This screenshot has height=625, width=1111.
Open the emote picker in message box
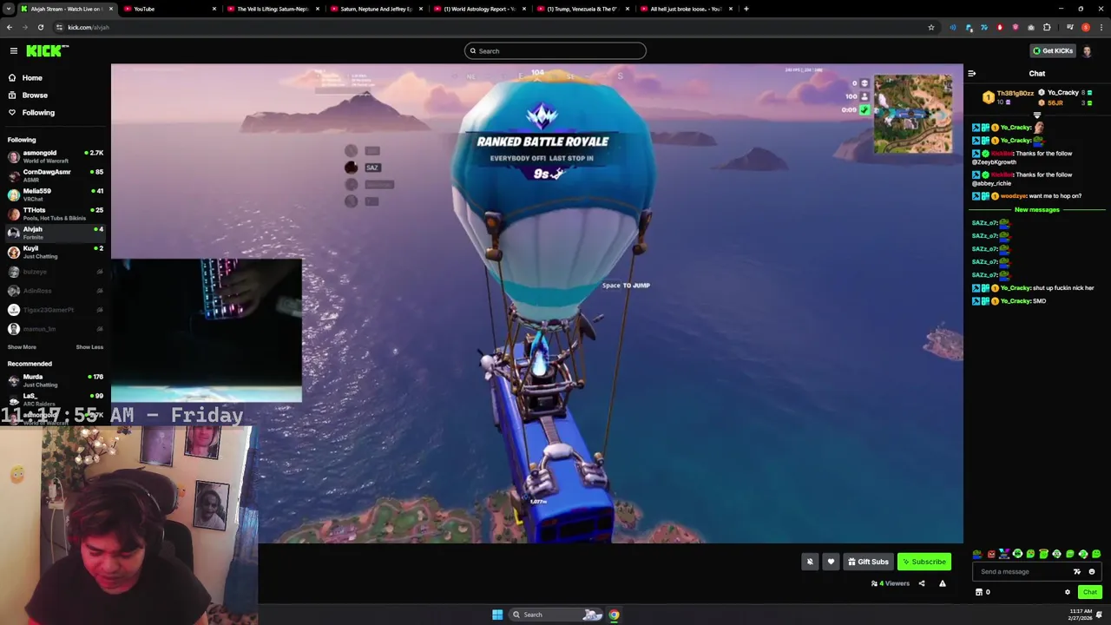click(1092, 572)
